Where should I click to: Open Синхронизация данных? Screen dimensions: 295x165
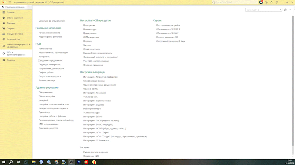[x=94, y=81]
